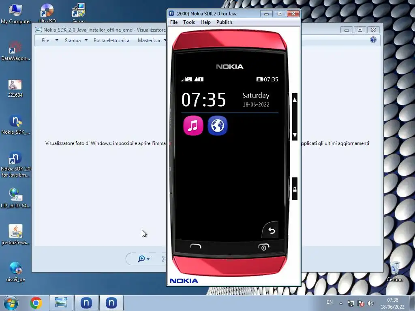This screenshot has height=311, width=415.
Task: Select the Cestino recycle bin
Action: [x=395, y=271]
